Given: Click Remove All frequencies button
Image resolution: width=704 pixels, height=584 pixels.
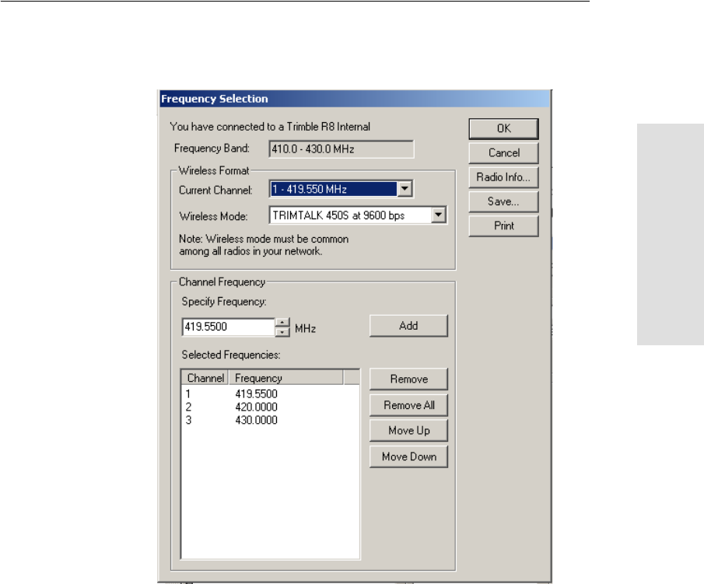Looking at the screenshot, I should 408,405.
